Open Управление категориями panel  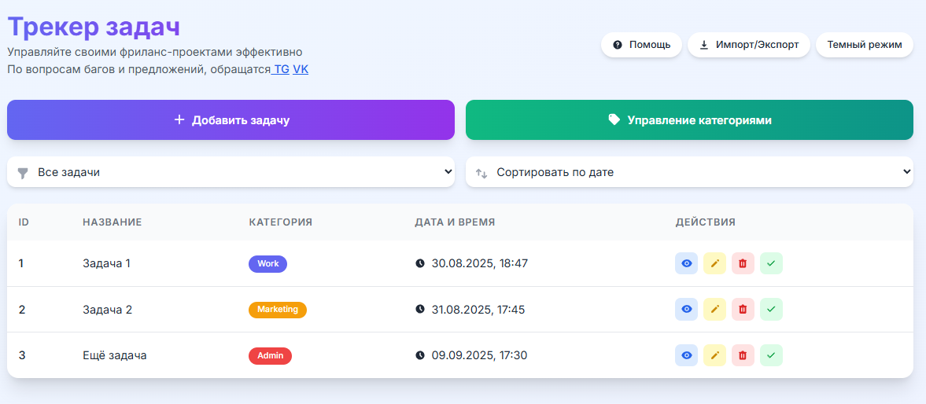[x=689, y=120]
